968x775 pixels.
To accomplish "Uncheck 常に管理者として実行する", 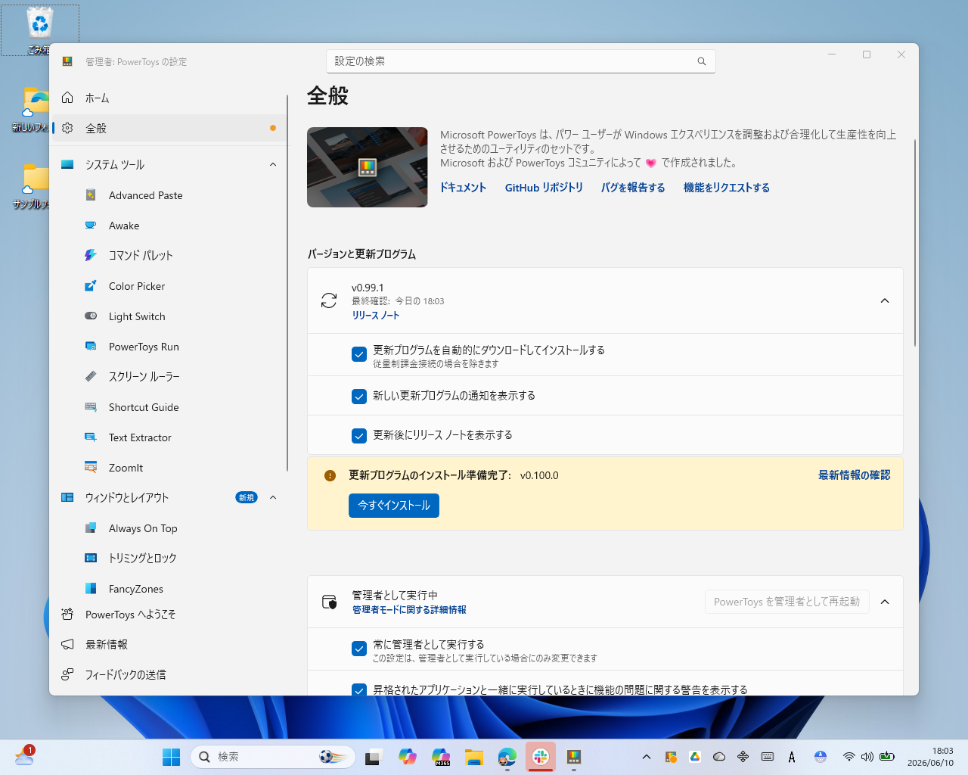I will point(359,649).
